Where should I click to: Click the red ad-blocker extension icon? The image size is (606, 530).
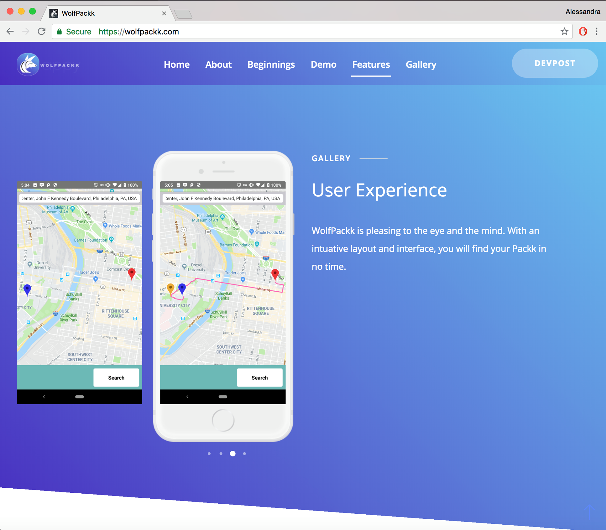pos(583,31)
